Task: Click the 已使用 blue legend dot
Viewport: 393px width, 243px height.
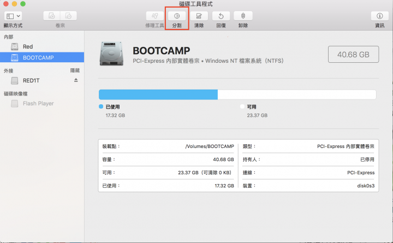Action: point(101,106)
